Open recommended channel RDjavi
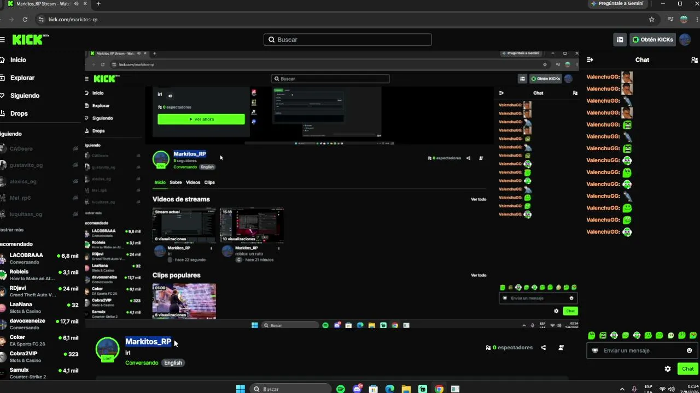 pos(39,291)
